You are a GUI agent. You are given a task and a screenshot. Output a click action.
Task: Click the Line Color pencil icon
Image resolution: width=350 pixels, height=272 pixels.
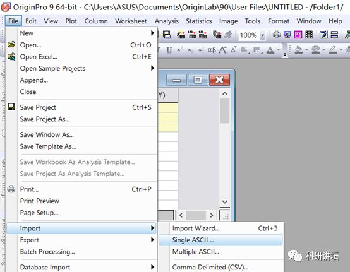point(333,49)
